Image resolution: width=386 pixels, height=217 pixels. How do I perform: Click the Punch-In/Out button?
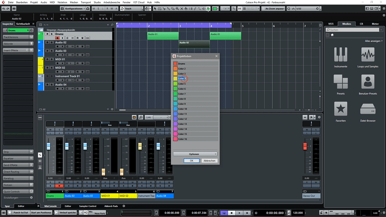pyautogui.click(x=21, y=212)
